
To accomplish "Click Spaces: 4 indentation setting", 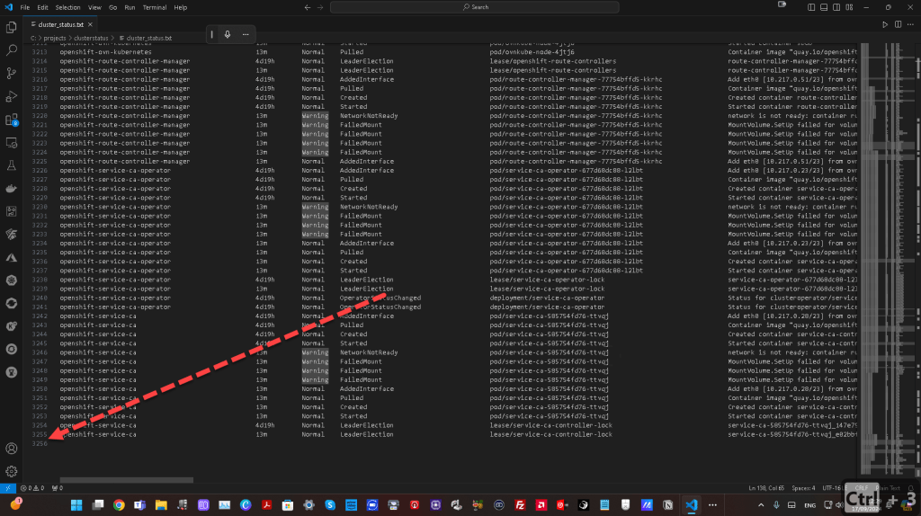I will [x=803, y=488].
